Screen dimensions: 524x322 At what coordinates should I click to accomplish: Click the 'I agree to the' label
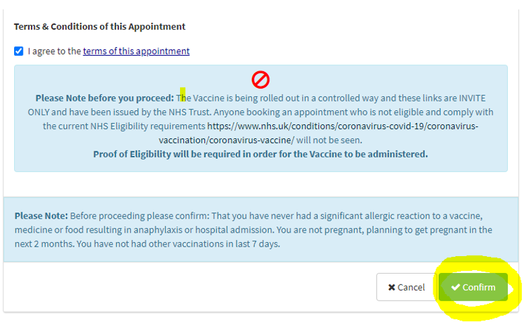(54, 51)
